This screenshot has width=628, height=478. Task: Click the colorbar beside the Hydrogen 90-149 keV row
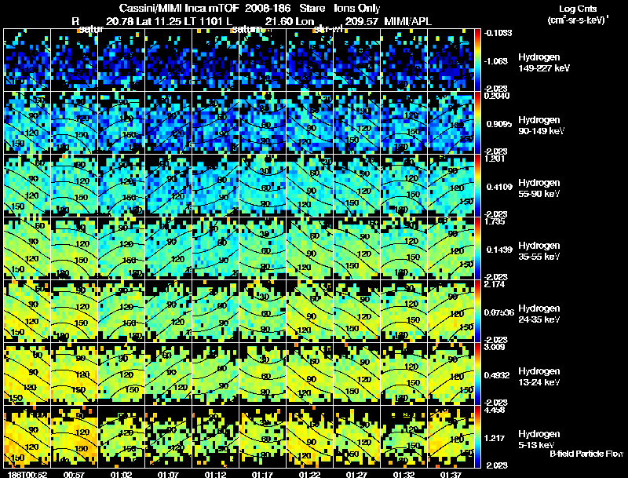tap(477, 122)
